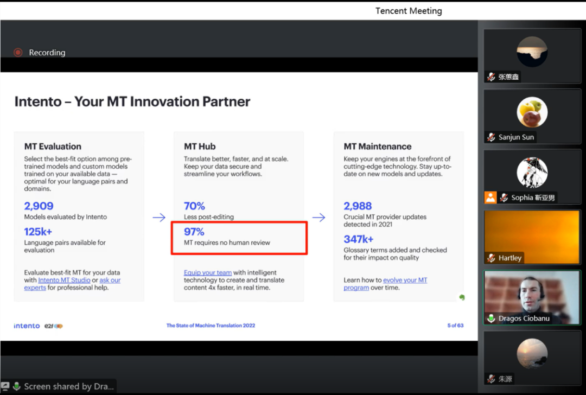586x395 pixels.
Task: Click the highlighted 97% statistic box
Action: pyautogui.click(x=239, y=237)
